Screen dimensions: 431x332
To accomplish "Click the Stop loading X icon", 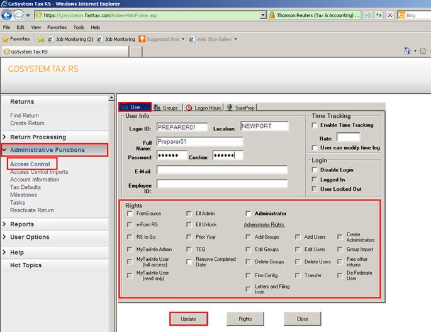I will (391, 16).
